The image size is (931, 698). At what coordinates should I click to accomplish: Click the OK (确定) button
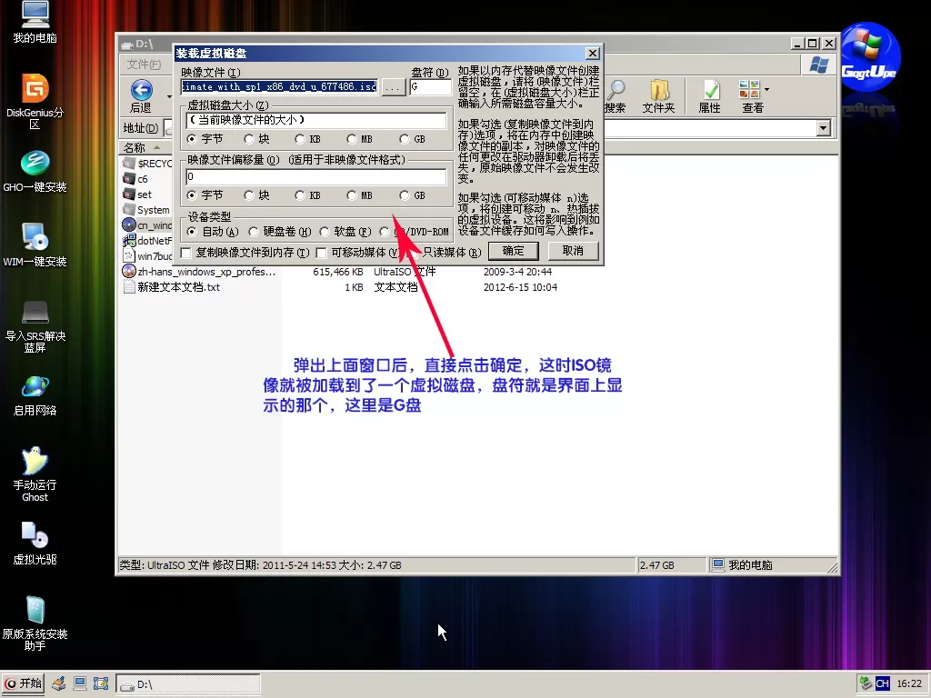[513, 251]
